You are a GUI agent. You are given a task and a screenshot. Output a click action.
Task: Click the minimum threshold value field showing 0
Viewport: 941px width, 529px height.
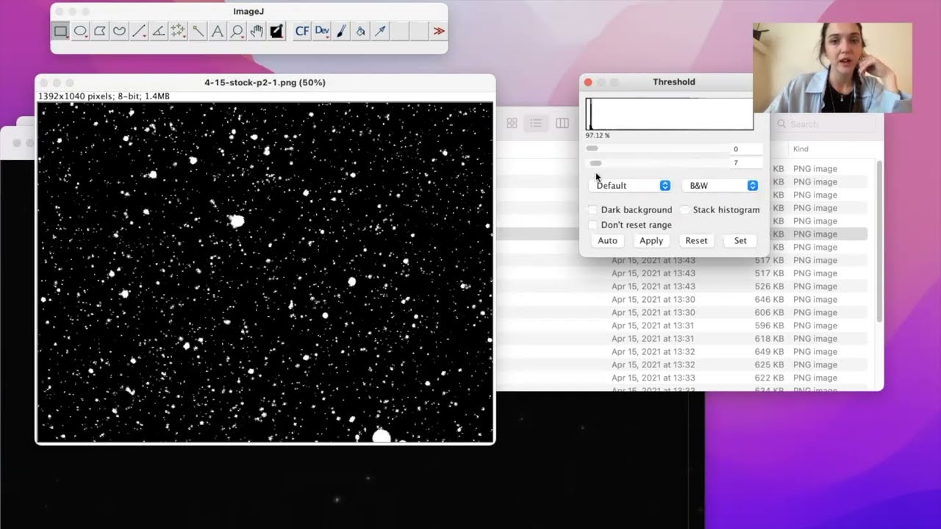[745, 149]
